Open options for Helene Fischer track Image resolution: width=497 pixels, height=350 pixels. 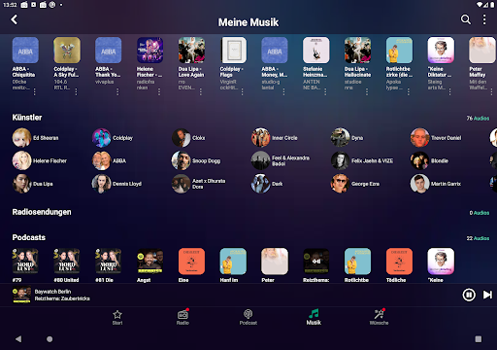(x=159, y=92)
